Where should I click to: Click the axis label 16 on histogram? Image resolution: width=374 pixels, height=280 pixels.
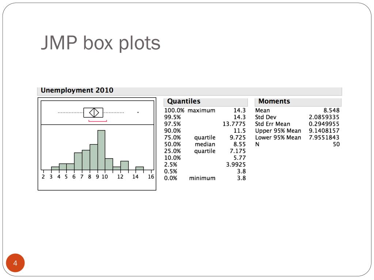[151, 177]
